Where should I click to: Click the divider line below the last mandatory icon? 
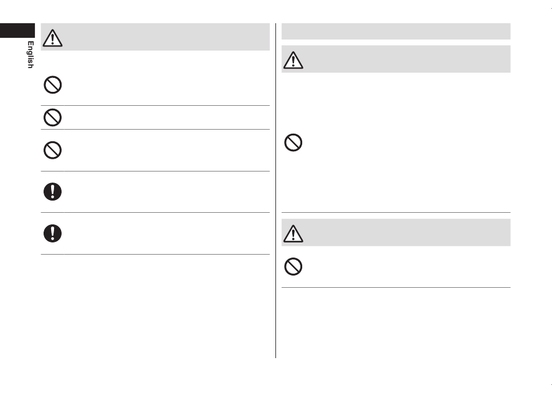point(155,254)
